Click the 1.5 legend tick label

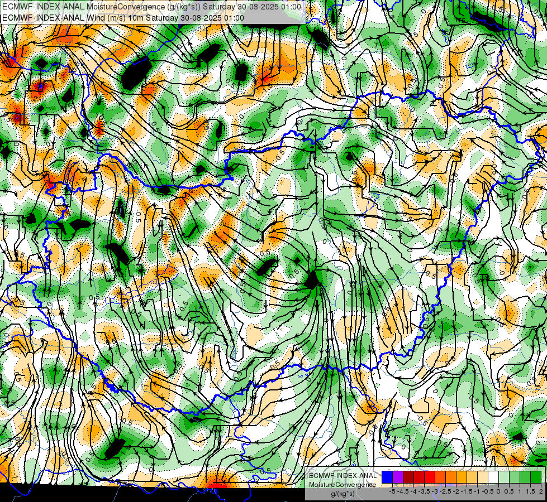(530, 491)
